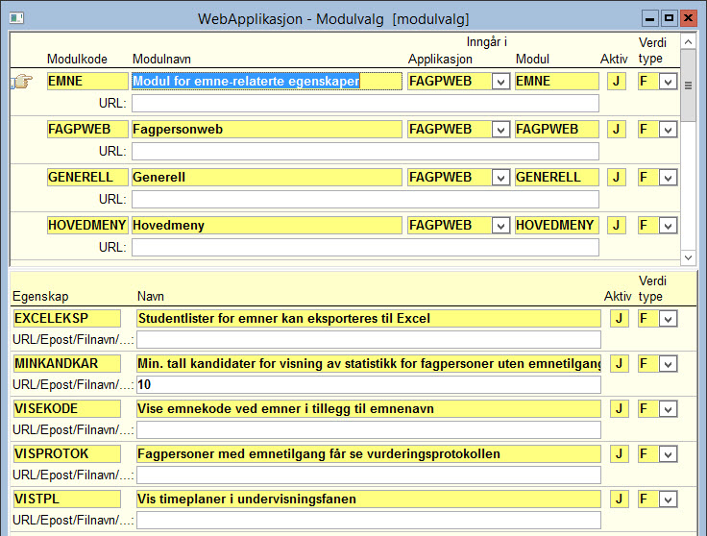707x536 pixels.
Task: Click Navn 'Studentlister for emner kan eksporteres til Excel'
Action: 369,318
